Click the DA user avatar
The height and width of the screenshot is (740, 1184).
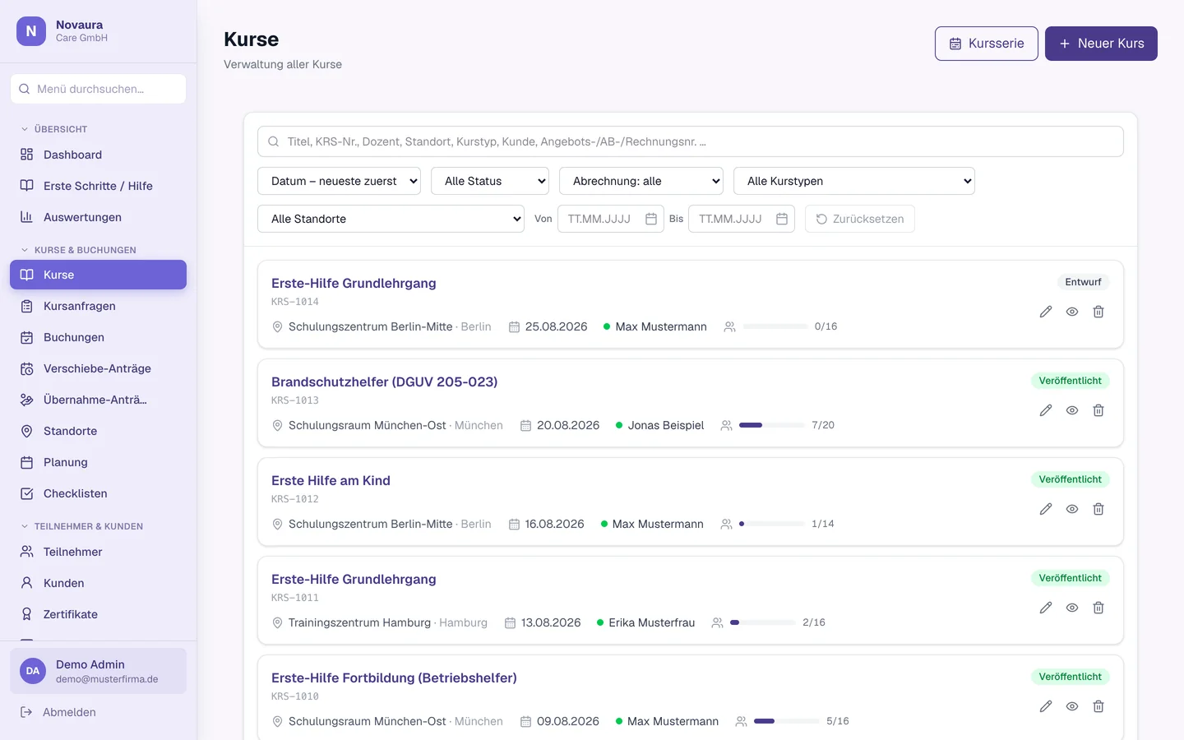[x=33, y=671]
